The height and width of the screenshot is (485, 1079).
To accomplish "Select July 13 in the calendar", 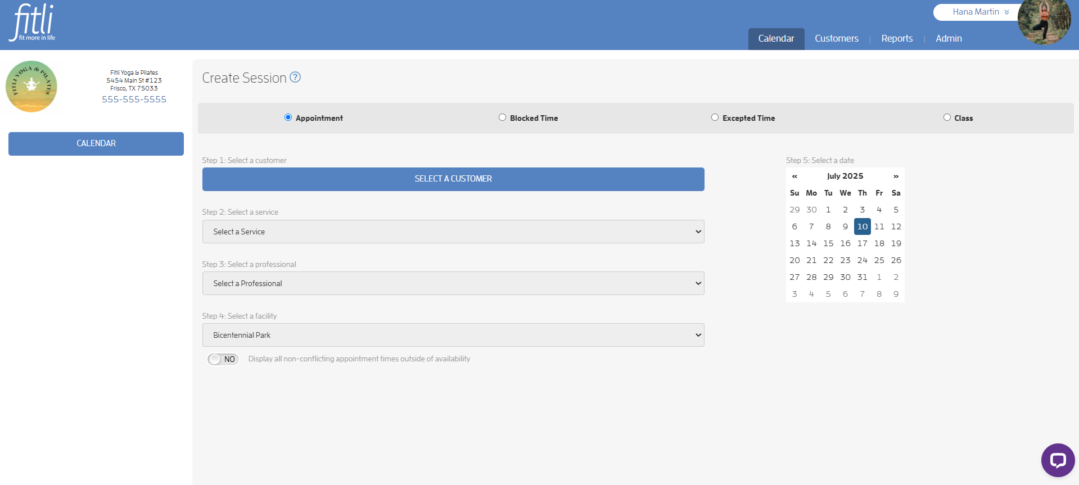I will 794,243.
